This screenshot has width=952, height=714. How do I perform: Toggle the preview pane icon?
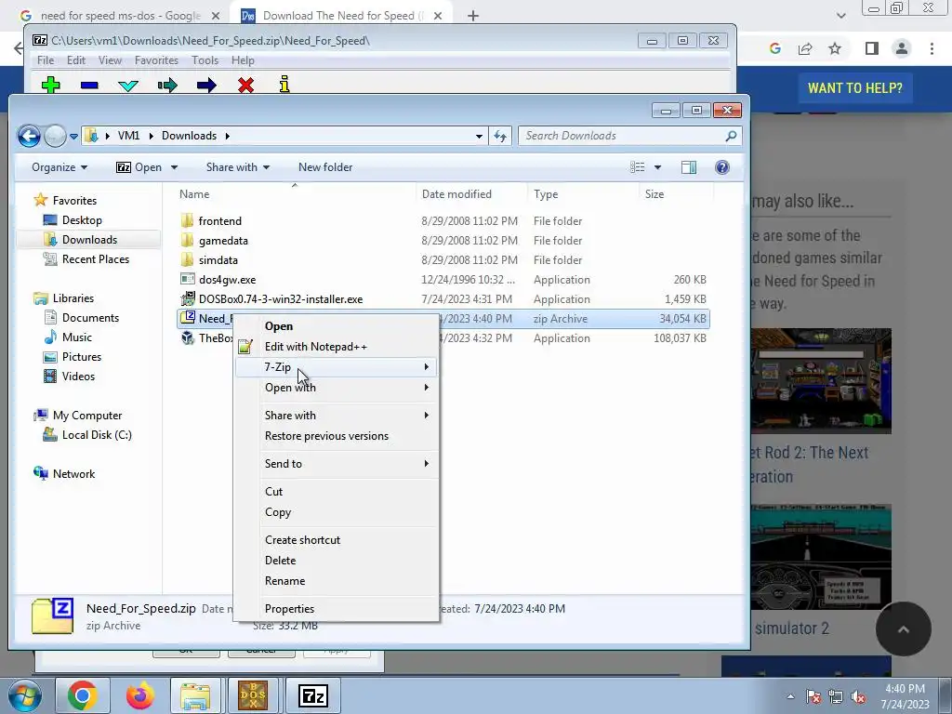(x=689, y=167)
